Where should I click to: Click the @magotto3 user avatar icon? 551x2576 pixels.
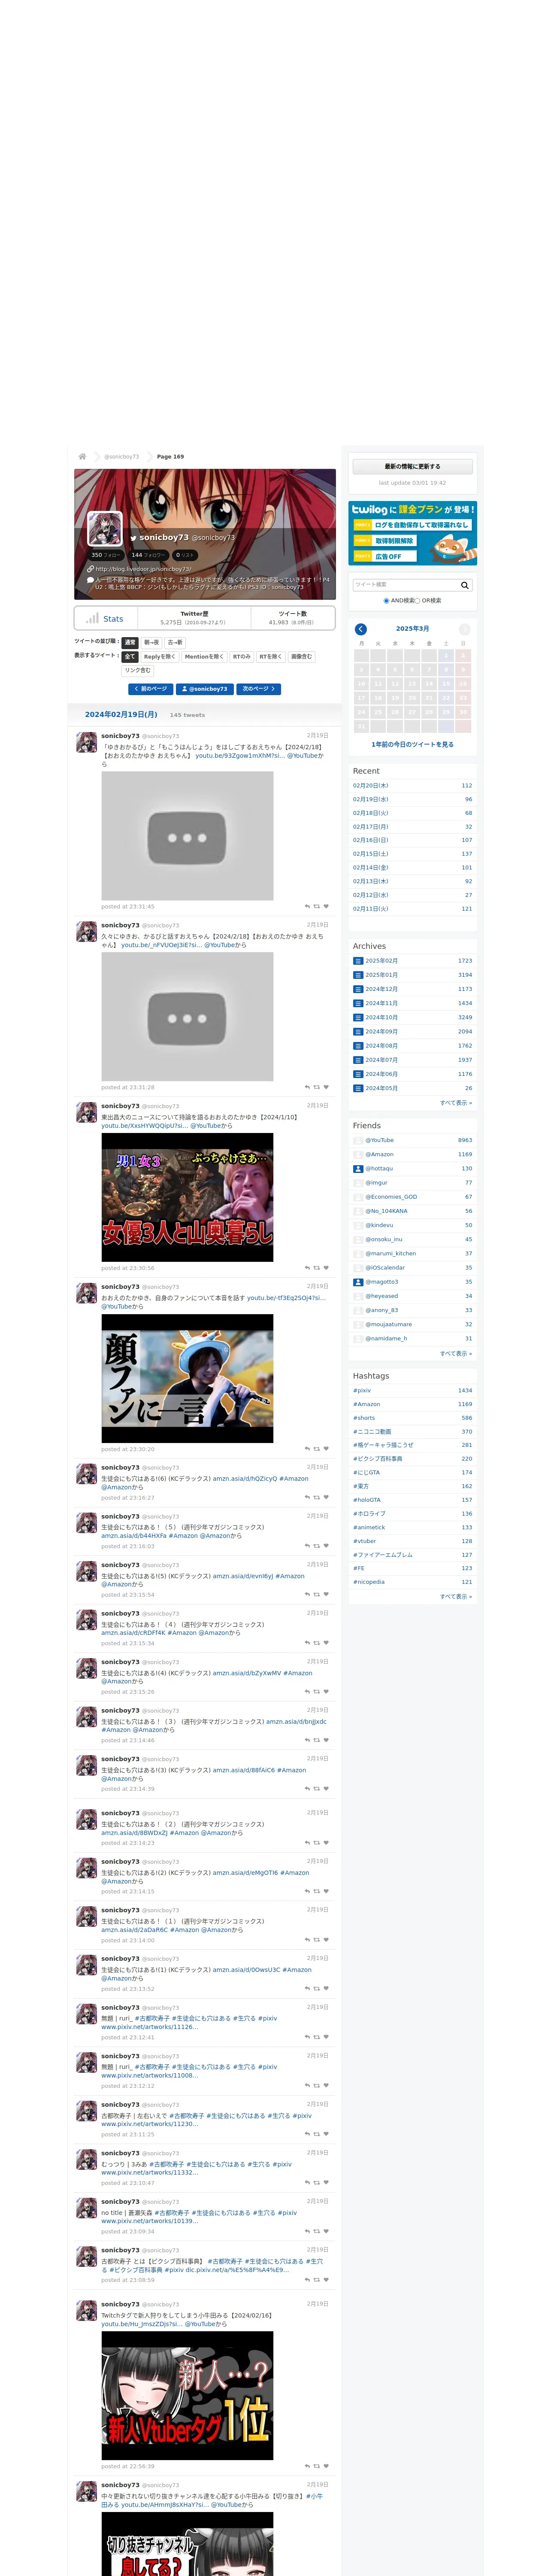(x=358, y=1282)
